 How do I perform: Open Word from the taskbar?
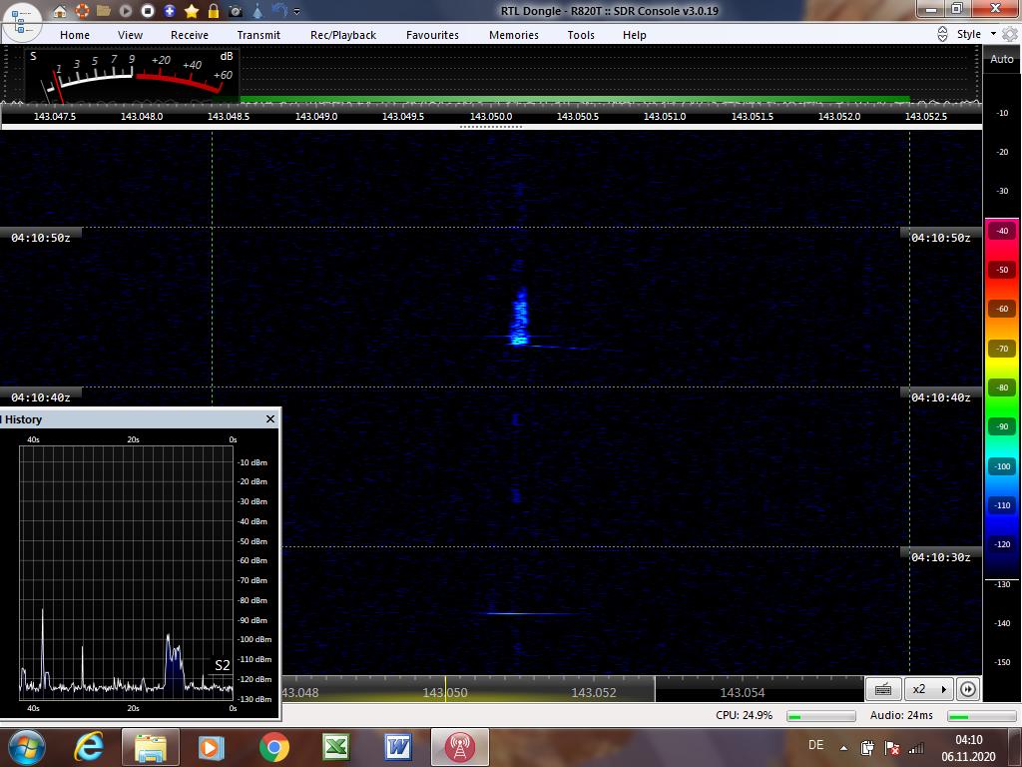[398, 747]
